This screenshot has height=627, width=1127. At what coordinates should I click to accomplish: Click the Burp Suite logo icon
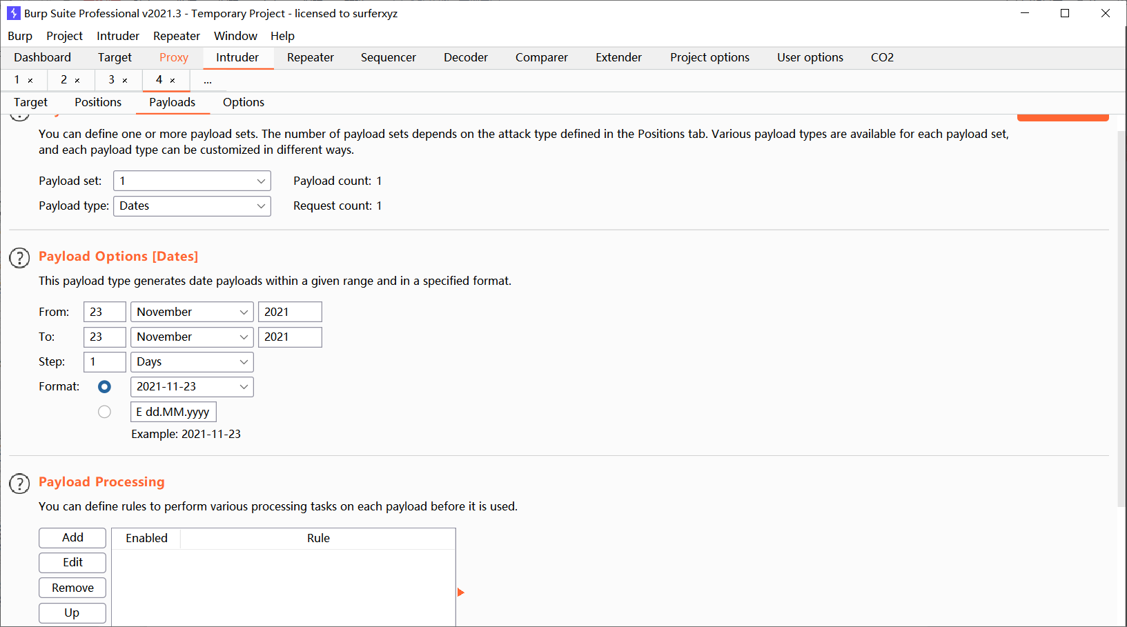[13, 13]
